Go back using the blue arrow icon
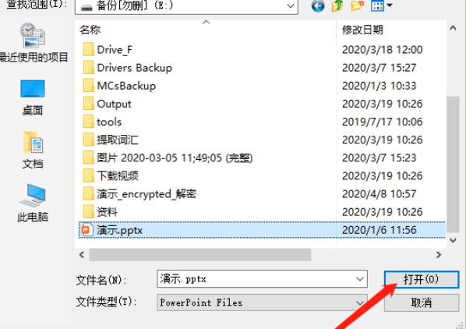The image size is (466, 329). (318, 5)
